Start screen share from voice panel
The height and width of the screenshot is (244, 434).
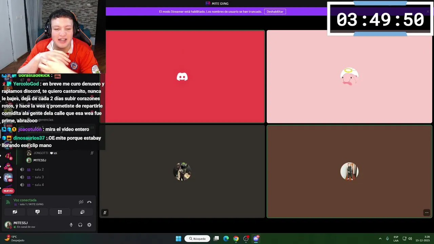[x=37, y=212]
